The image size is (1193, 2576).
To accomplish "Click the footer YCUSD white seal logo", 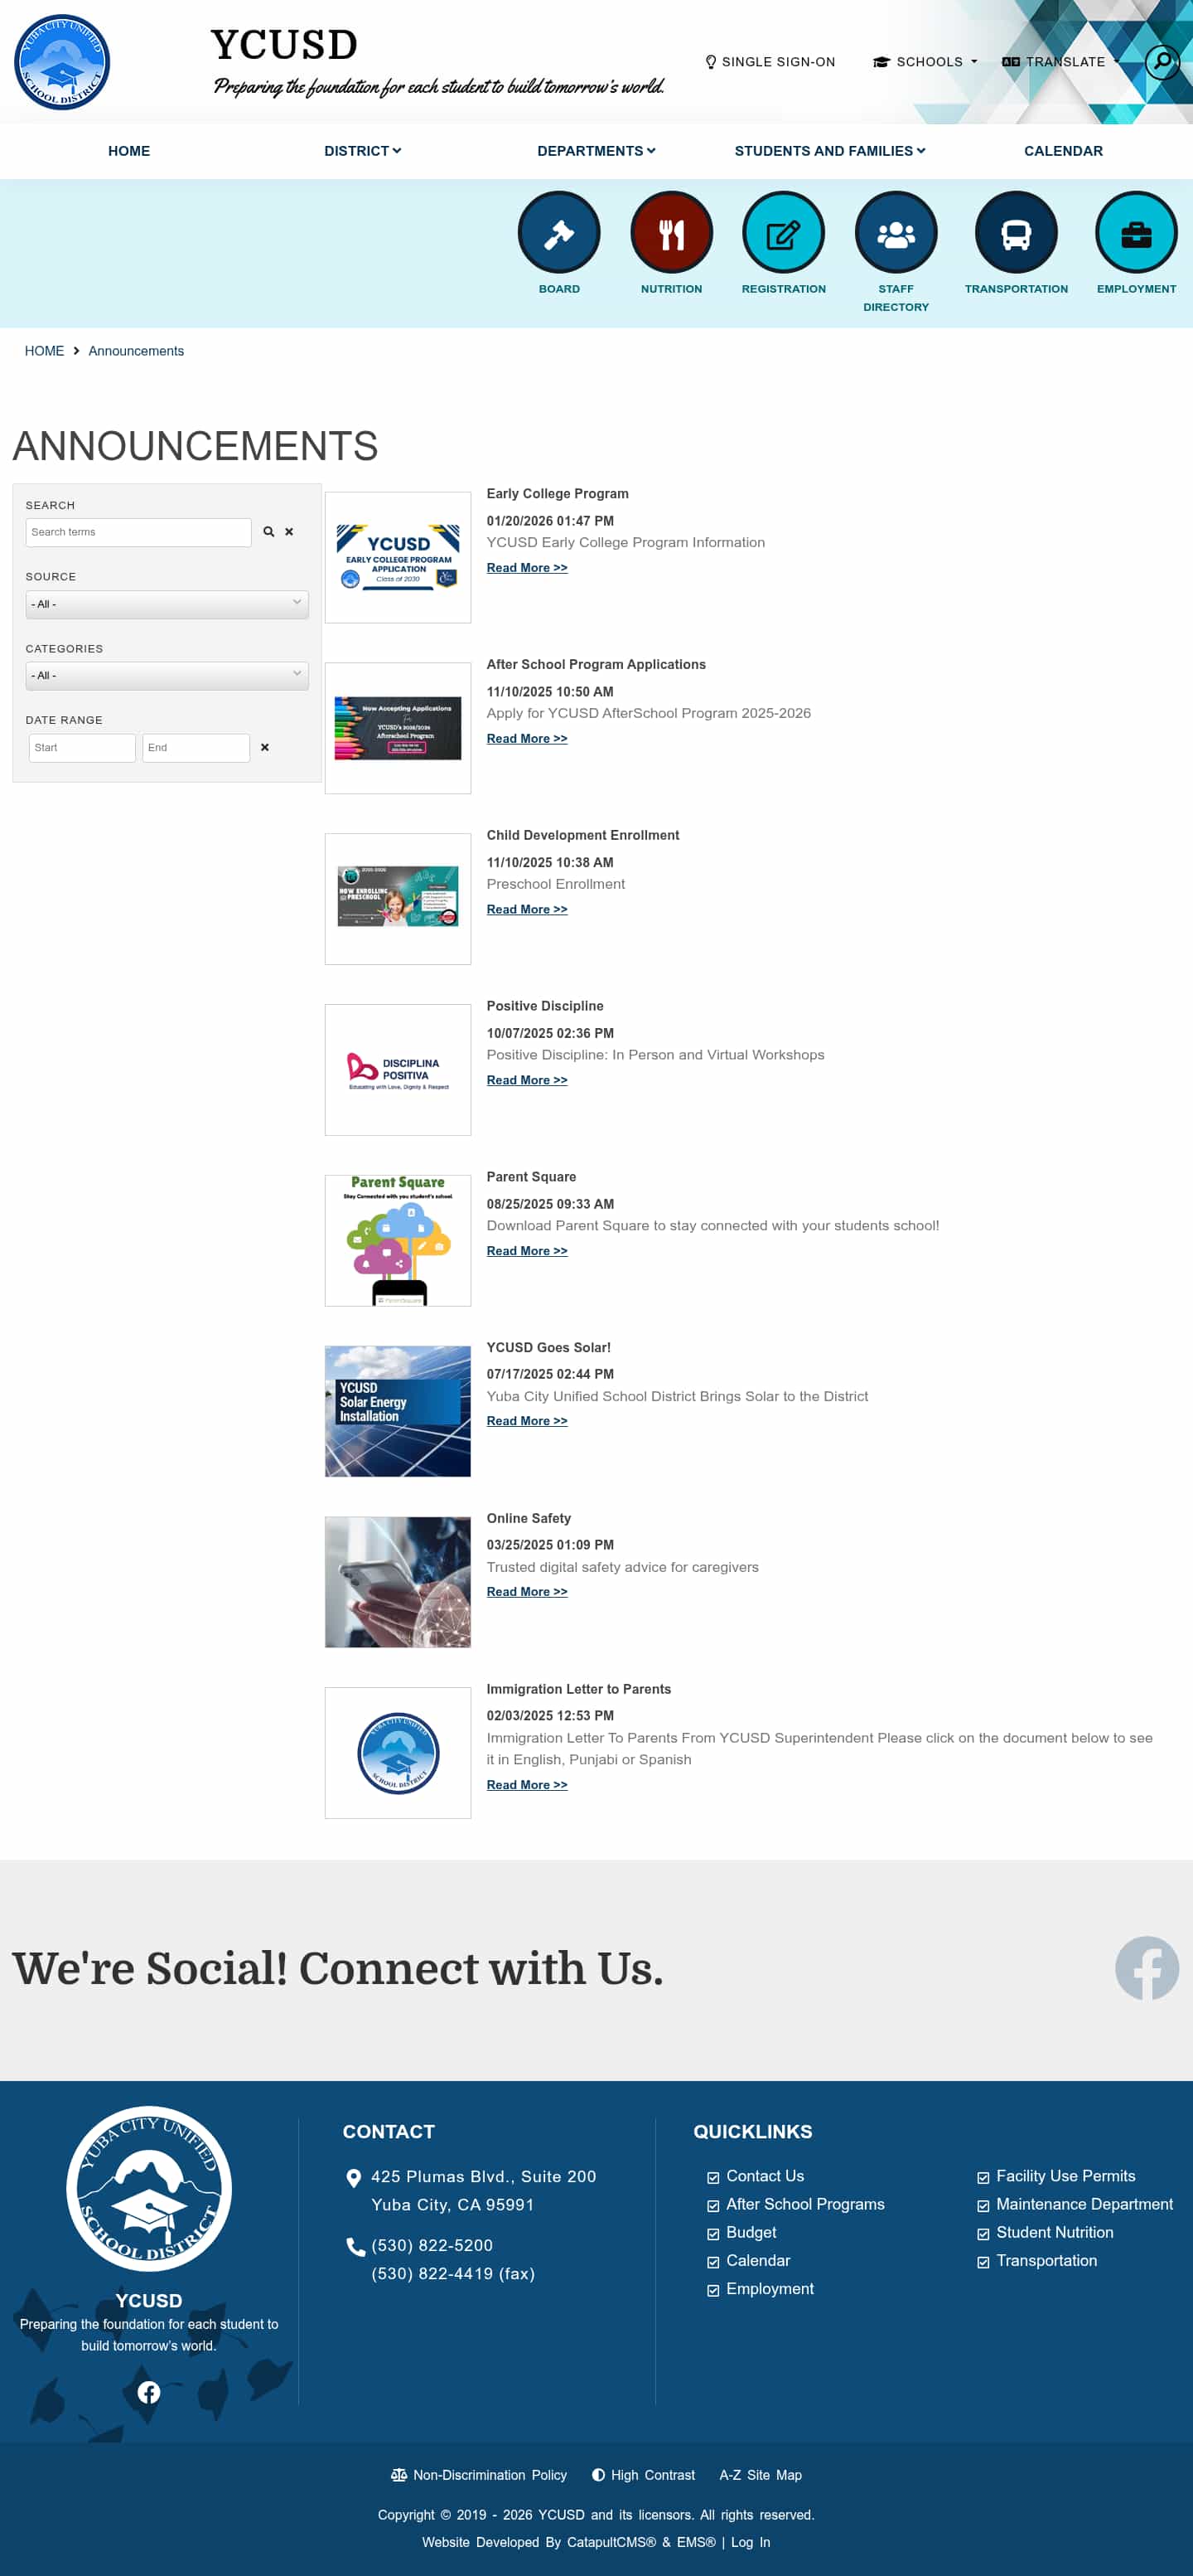I will click(149, 2189).
